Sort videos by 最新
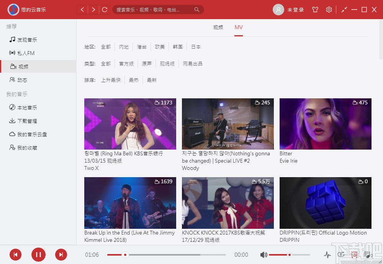383x264 pixels. [x=152, y=80]
